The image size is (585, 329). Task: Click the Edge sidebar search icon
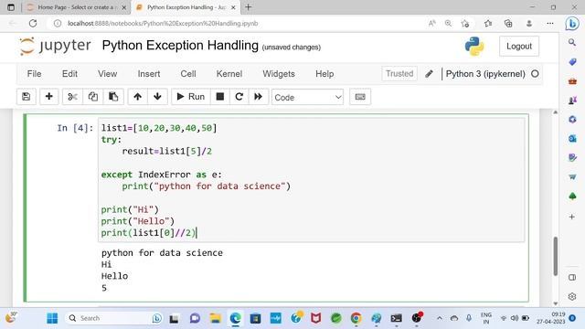(x=572, y=43)
